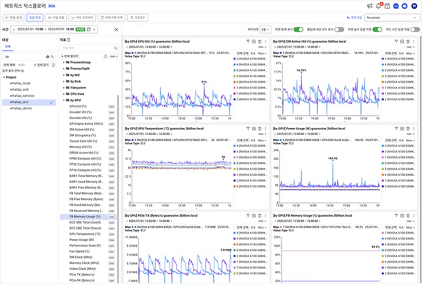This screenshot has height=284, width=422.
Task: Click the first disabled toolbar button with plus
Action: tap(14, 18)
